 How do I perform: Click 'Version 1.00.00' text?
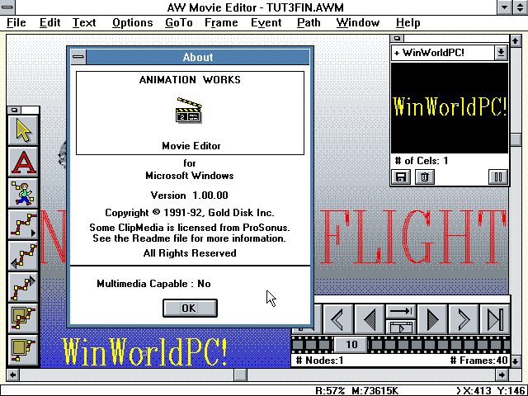189,196
